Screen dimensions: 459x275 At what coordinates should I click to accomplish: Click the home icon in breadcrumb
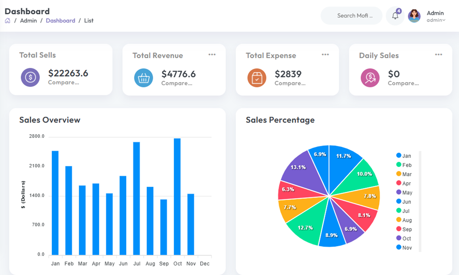pyautogui.click(x=8, y=21)
